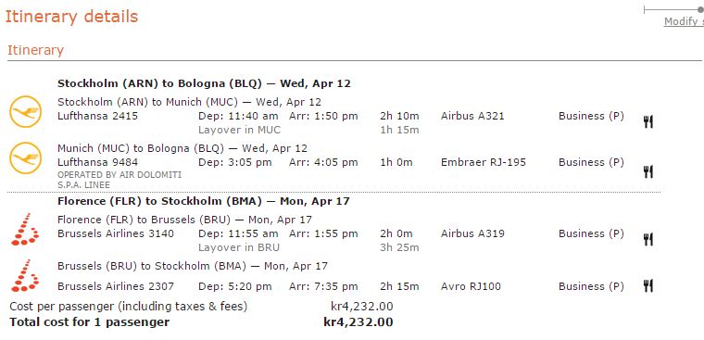
Task: Click Layover in BRU text
Action: pyautogui.click(x=239, y=247)
